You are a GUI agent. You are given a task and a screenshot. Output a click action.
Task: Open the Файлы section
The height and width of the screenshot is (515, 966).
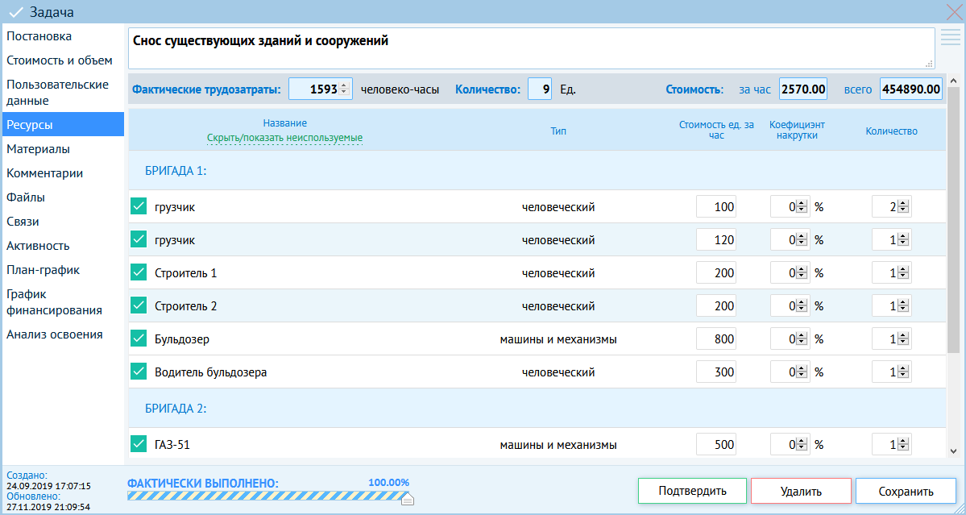pos(63,197)
